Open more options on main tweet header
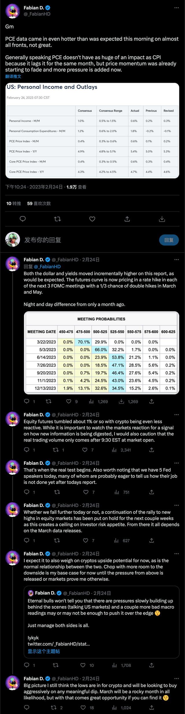The width and height of the screenshot is (185, 714). (x=177, y=8)
